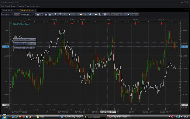Select the eraser tool

pyautogui.click(x=129, y=15)
